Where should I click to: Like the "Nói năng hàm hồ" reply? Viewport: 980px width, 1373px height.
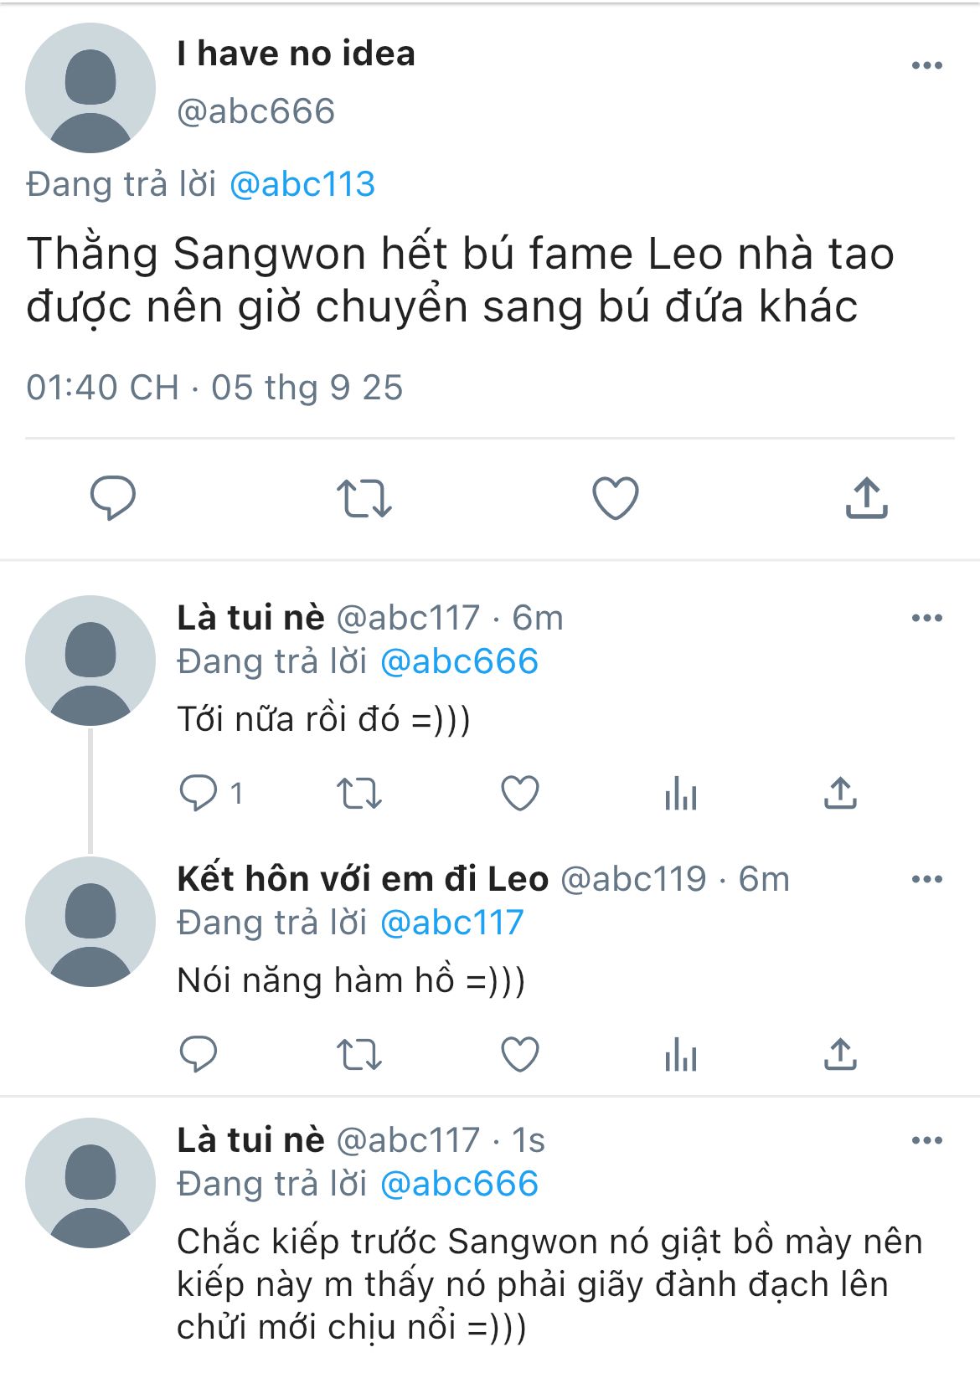click(519, 1053)
